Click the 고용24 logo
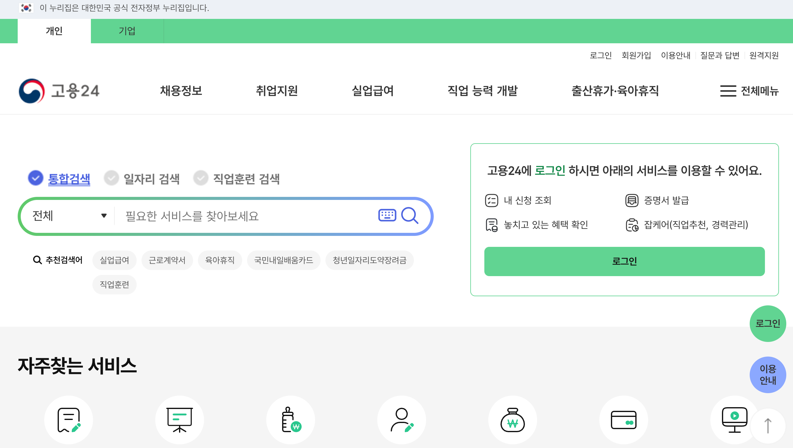This screenshot has width=793, height=448. point(59,91)
